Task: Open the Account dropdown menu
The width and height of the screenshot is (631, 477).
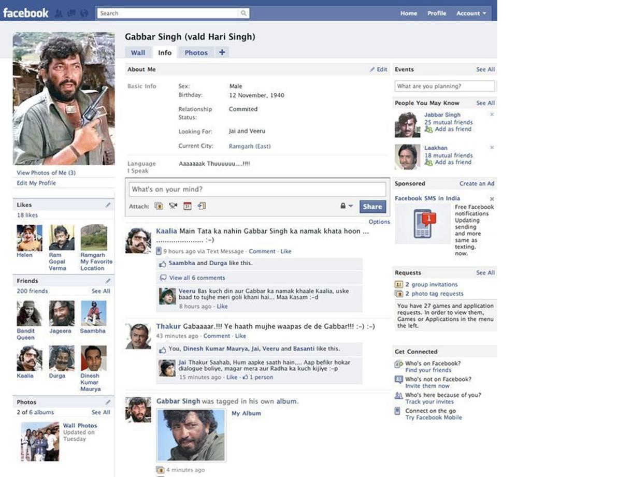Action: click(x=471, y=13)
